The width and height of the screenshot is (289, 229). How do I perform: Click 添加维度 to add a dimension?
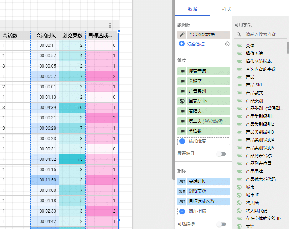pos(204,141)
